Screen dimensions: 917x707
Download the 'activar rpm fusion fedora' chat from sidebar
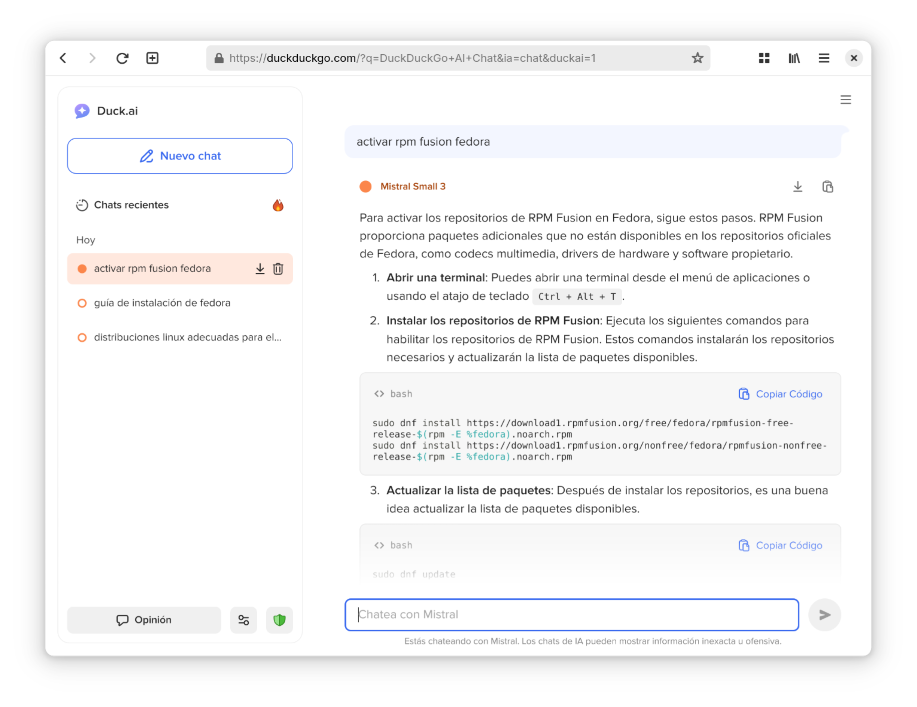[260, 269]
